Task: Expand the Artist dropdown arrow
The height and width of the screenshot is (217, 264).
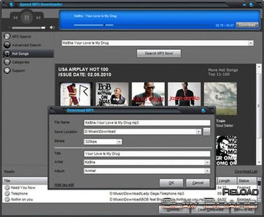Action: [208, 162]
